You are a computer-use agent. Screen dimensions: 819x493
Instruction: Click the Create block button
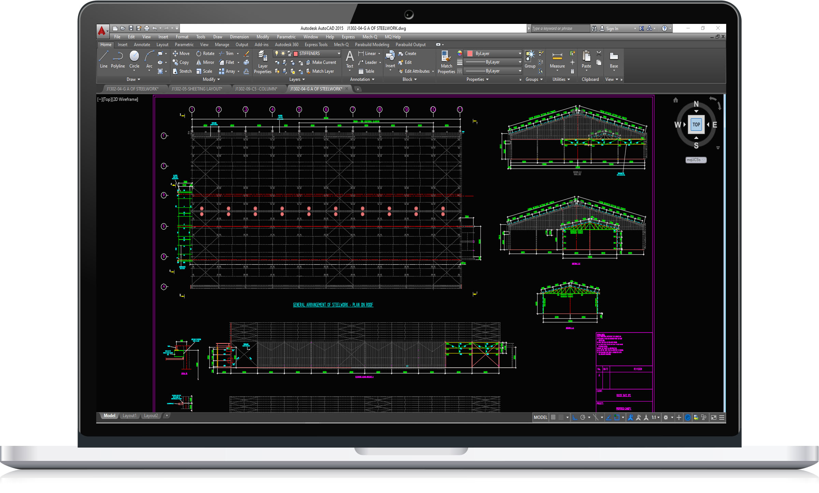(407, 54)
